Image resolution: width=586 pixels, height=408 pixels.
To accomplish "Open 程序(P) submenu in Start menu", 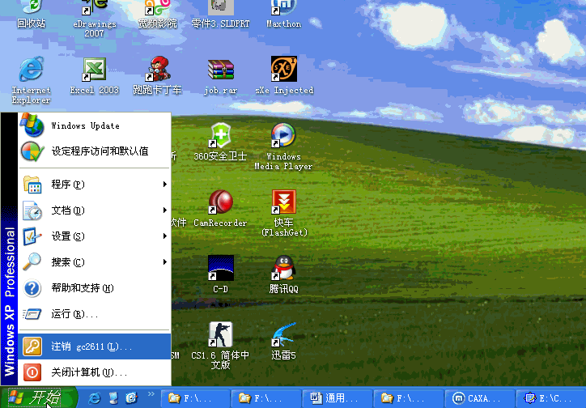I will [95, 185].
